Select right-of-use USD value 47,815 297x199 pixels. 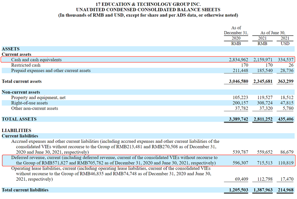tap(287, 103)
